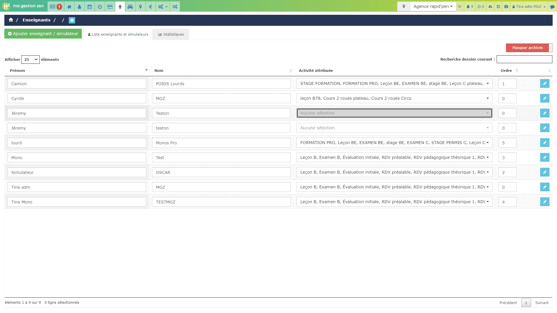Open the Afficher 25 elements dropdown
This screenshot has width=557, height=313.
pyautogui.click(x=30, y=59)
